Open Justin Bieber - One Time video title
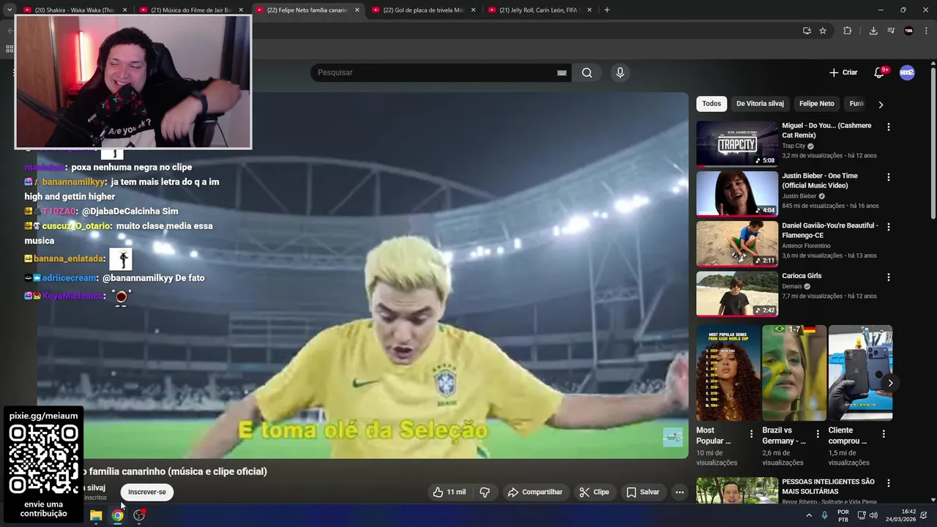937x527 pixels. point(820,181)
